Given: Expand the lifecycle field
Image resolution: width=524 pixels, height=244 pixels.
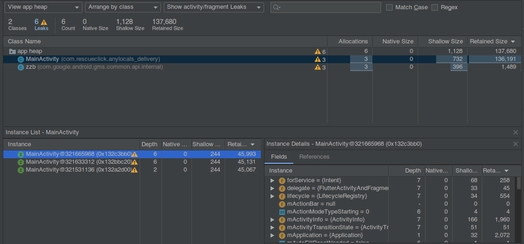Looking at the screenshot, I should click(272, 196).
